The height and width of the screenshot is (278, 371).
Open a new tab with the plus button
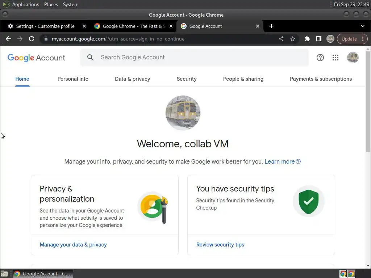271,26
